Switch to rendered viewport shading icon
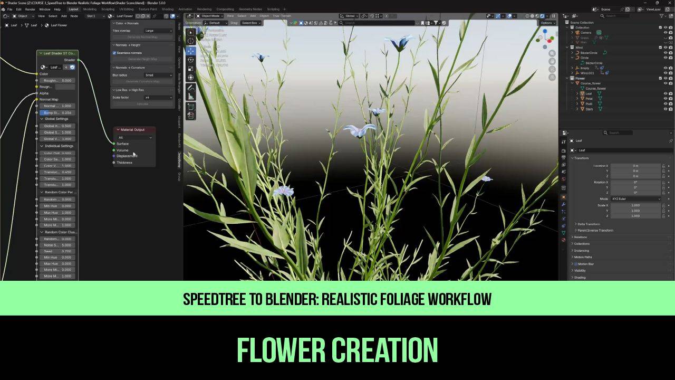Screen dimensions: 675x380 [x=542, y=16]
